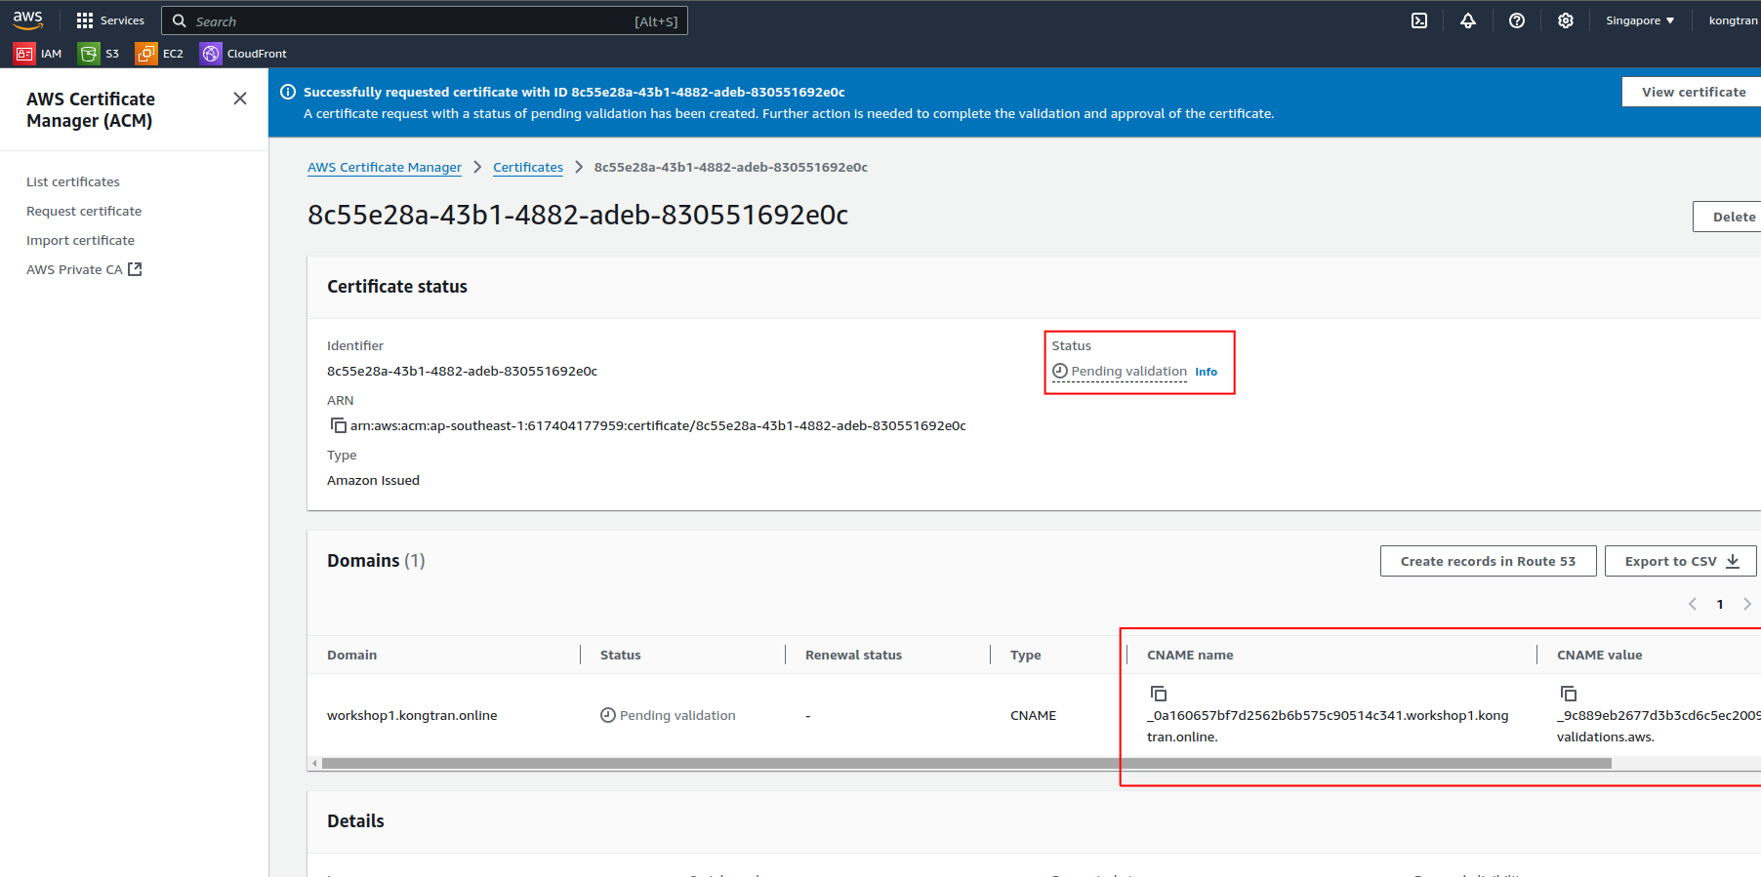Click the Domain column header
Screen dimensions: 1761x877
click(352, 655)
